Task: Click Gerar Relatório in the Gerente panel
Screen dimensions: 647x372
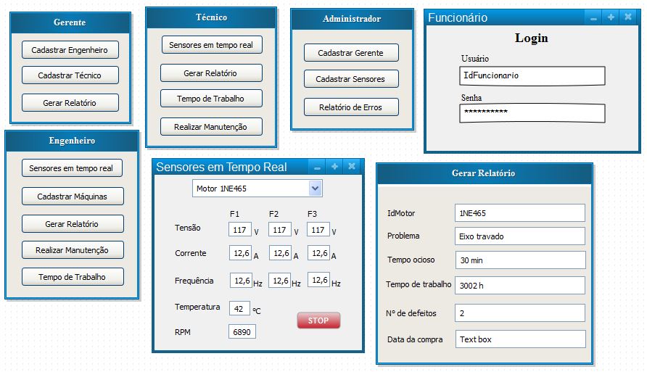Action: [x=70, y=103]
